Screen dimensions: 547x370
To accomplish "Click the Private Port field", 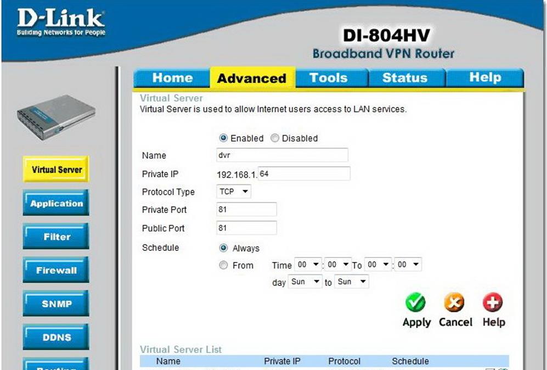I will (x=247, y=210).
